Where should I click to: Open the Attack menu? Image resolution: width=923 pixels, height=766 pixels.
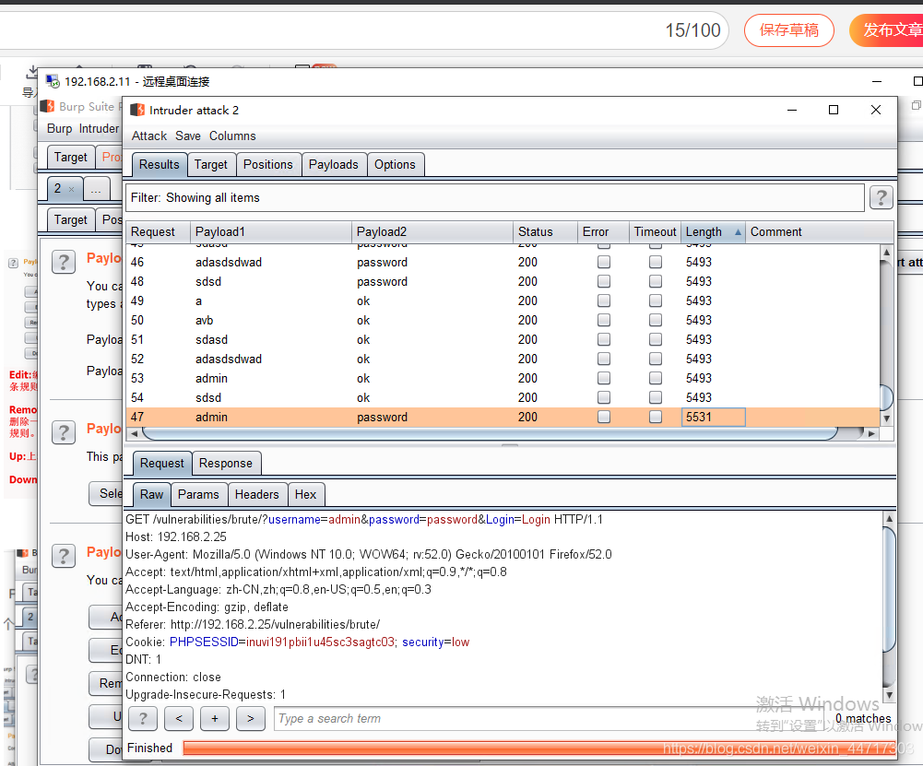(149, 136)
